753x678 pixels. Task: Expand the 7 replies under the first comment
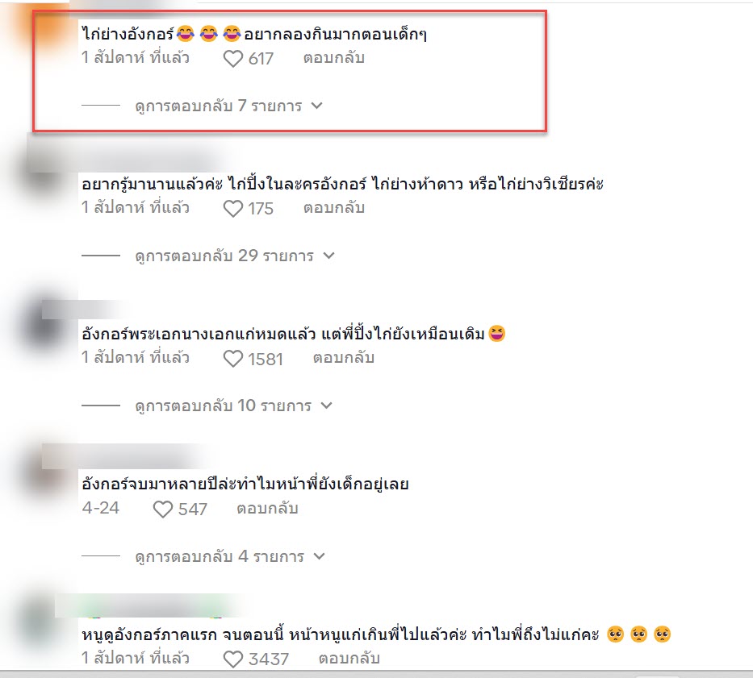(x=228, y=106)
